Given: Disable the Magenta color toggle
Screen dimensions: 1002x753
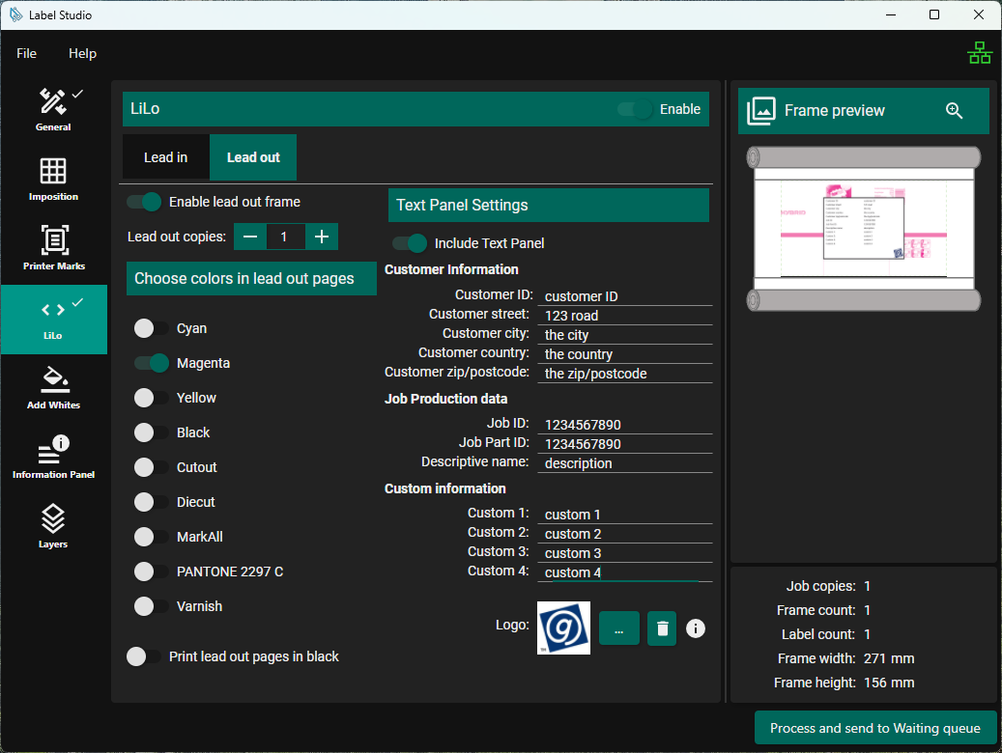Looking at the screenshot, I should [152, 363].
